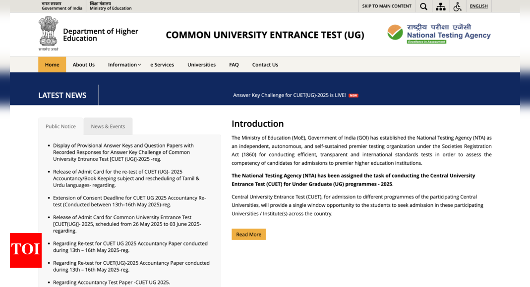Click the Indian national emblem logo

(48, 33)
